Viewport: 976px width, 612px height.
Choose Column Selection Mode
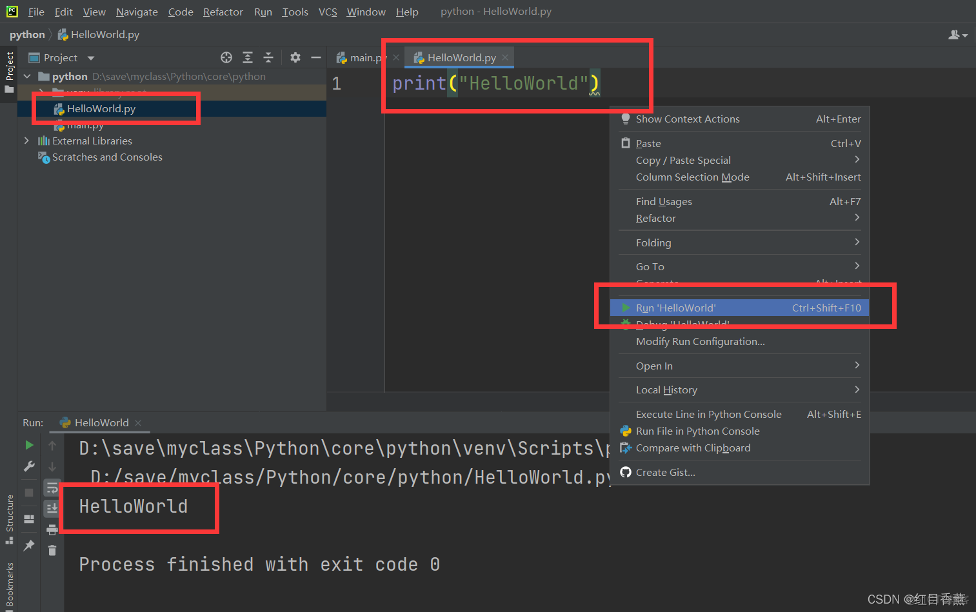(x=740, y=177)
